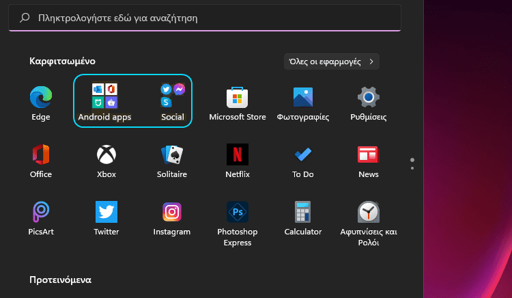Click Όλες οι εφαρμογές button
Image resolution: width=512 pixels, height=298 pixels.
tap(331, 62)
